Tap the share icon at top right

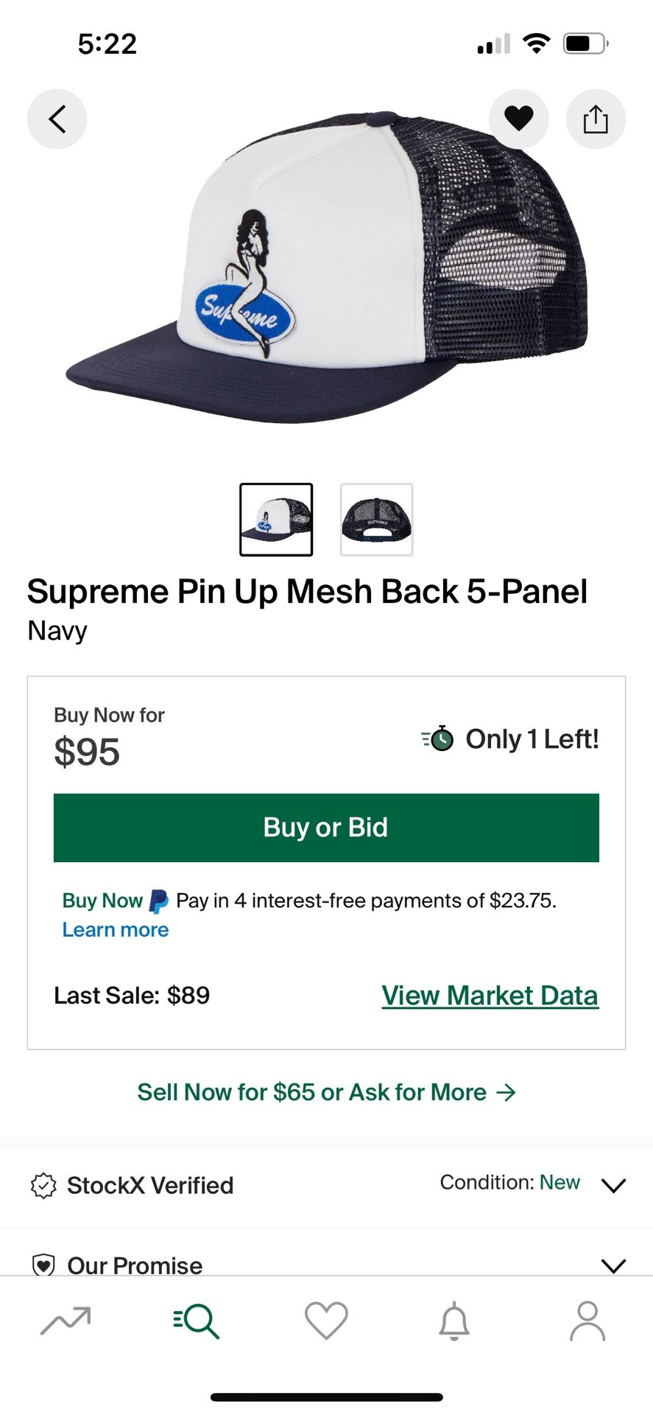click(x=596, y=119)
